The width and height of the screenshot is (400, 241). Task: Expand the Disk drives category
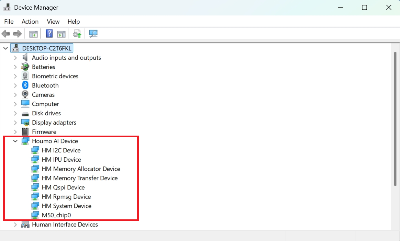[15, 113]
